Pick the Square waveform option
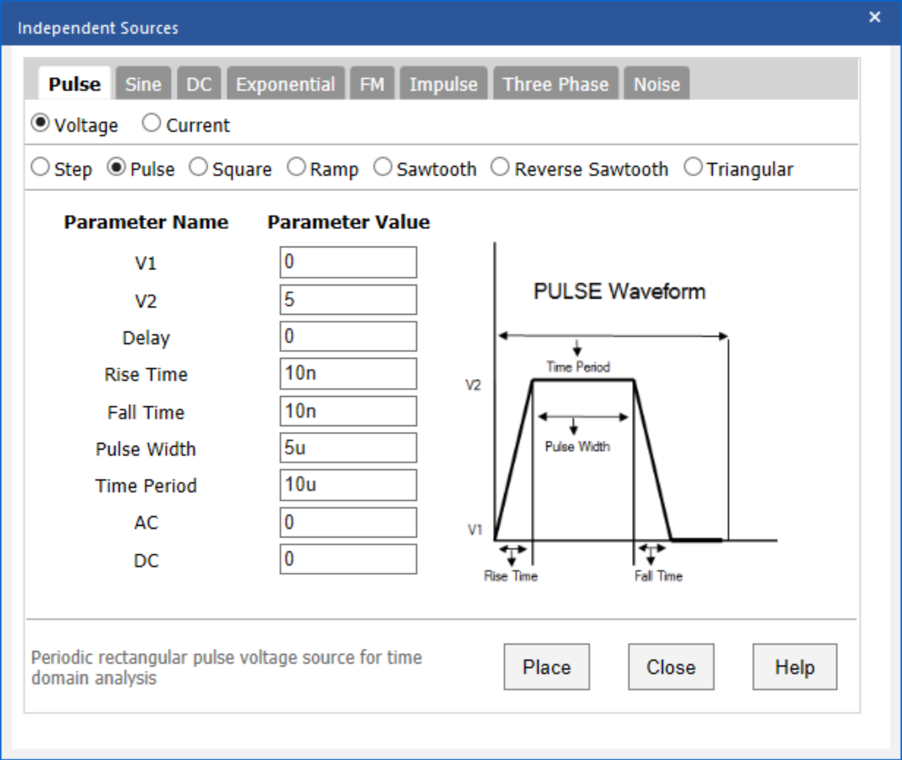This screenshot has width=902, height=760. click(198, 167)
